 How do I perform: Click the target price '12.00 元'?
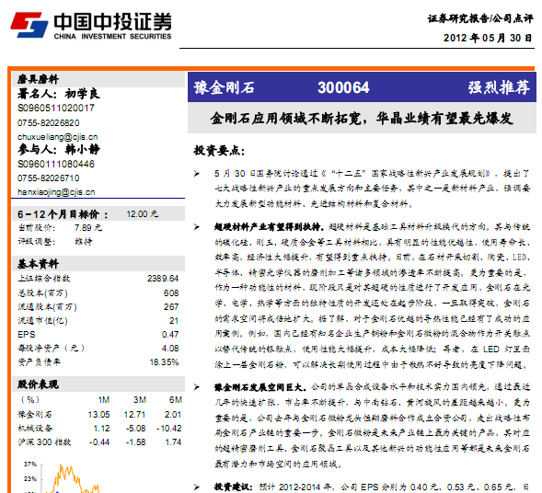(x=142, y=214)
